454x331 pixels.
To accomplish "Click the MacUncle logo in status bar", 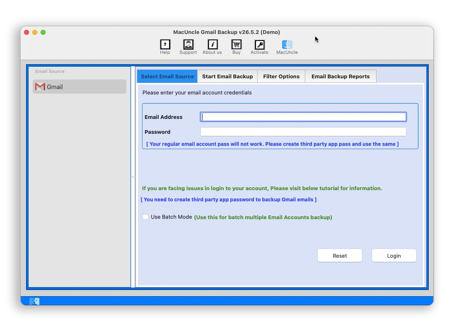I will coord(34,301).
